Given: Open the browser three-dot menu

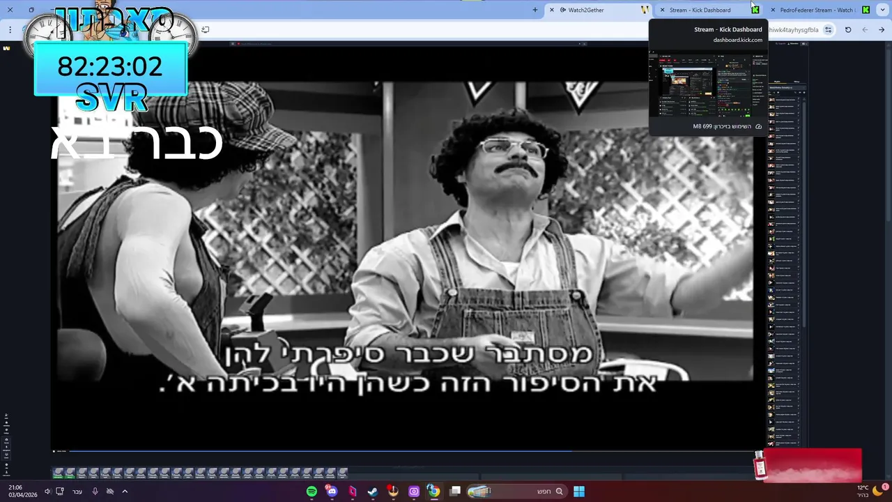Looking at the screenshot, I should click(x=10, y=30).
